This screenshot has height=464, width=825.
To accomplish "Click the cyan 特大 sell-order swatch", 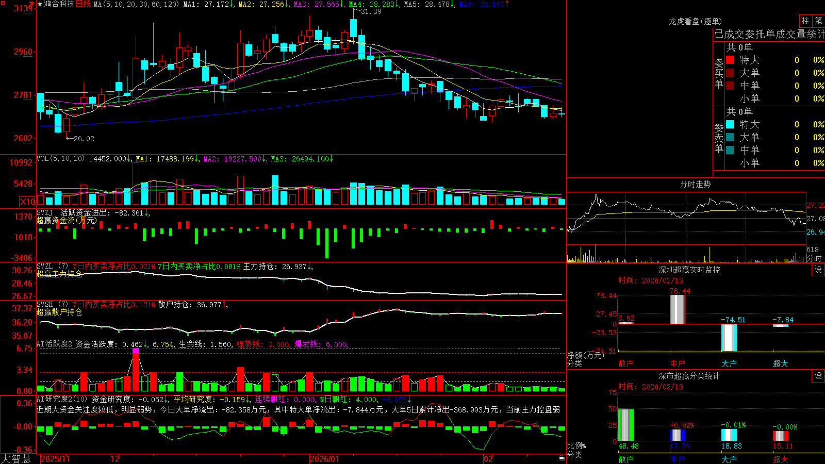I will point(730,124).
